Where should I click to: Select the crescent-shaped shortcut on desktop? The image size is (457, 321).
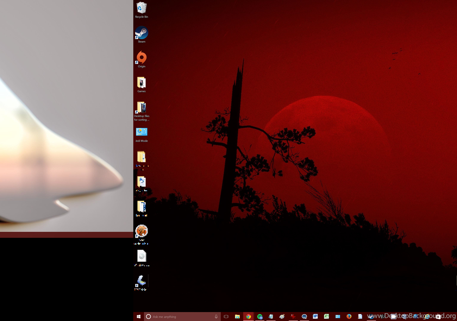(142, 281)
